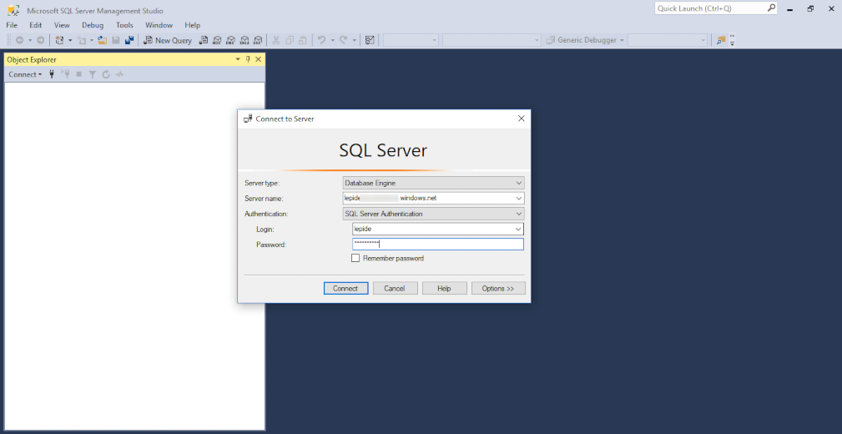
Task: Click the Quick Launch search magnifier icon
Action: 771,8
